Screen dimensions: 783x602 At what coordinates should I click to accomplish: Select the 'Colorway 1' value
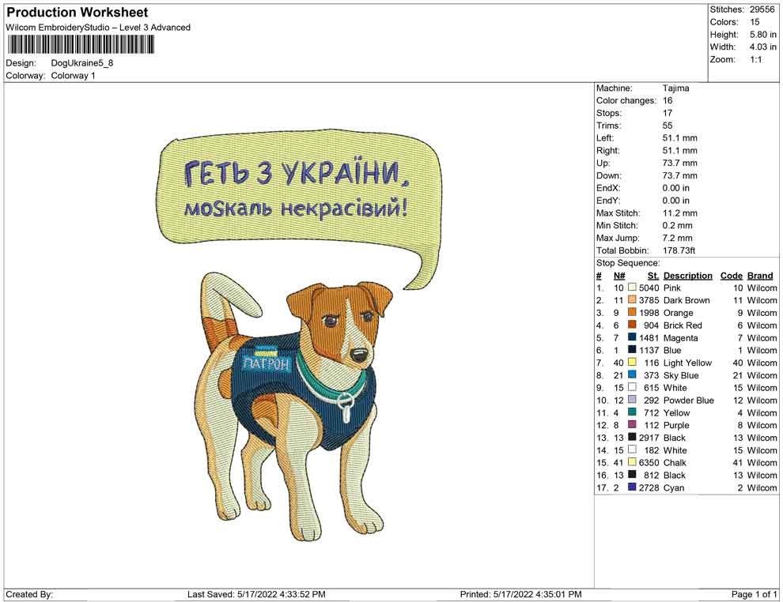pos(73,76)
